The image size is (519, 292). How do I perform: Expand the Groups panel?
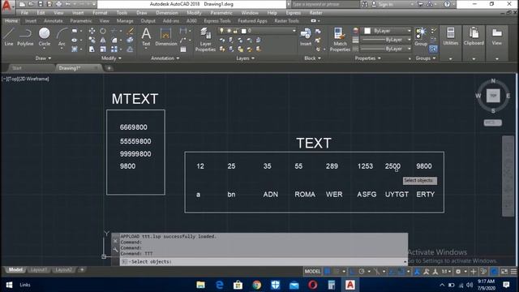425,58
